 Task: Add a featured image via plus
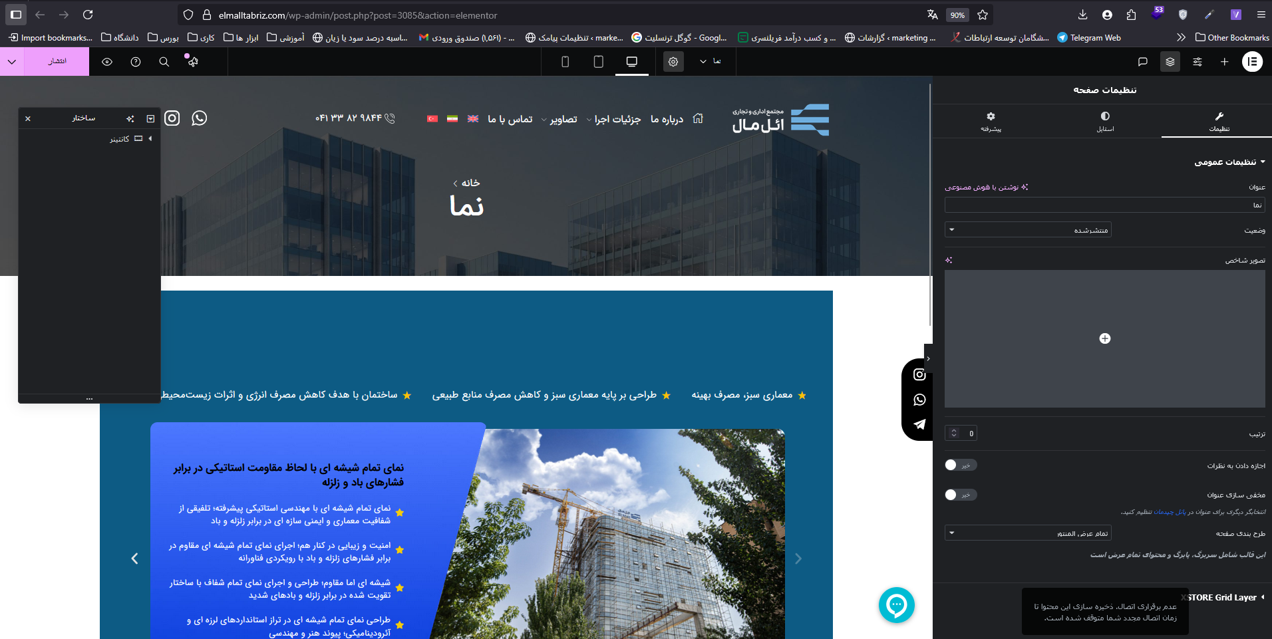(x=1105, y=338)
